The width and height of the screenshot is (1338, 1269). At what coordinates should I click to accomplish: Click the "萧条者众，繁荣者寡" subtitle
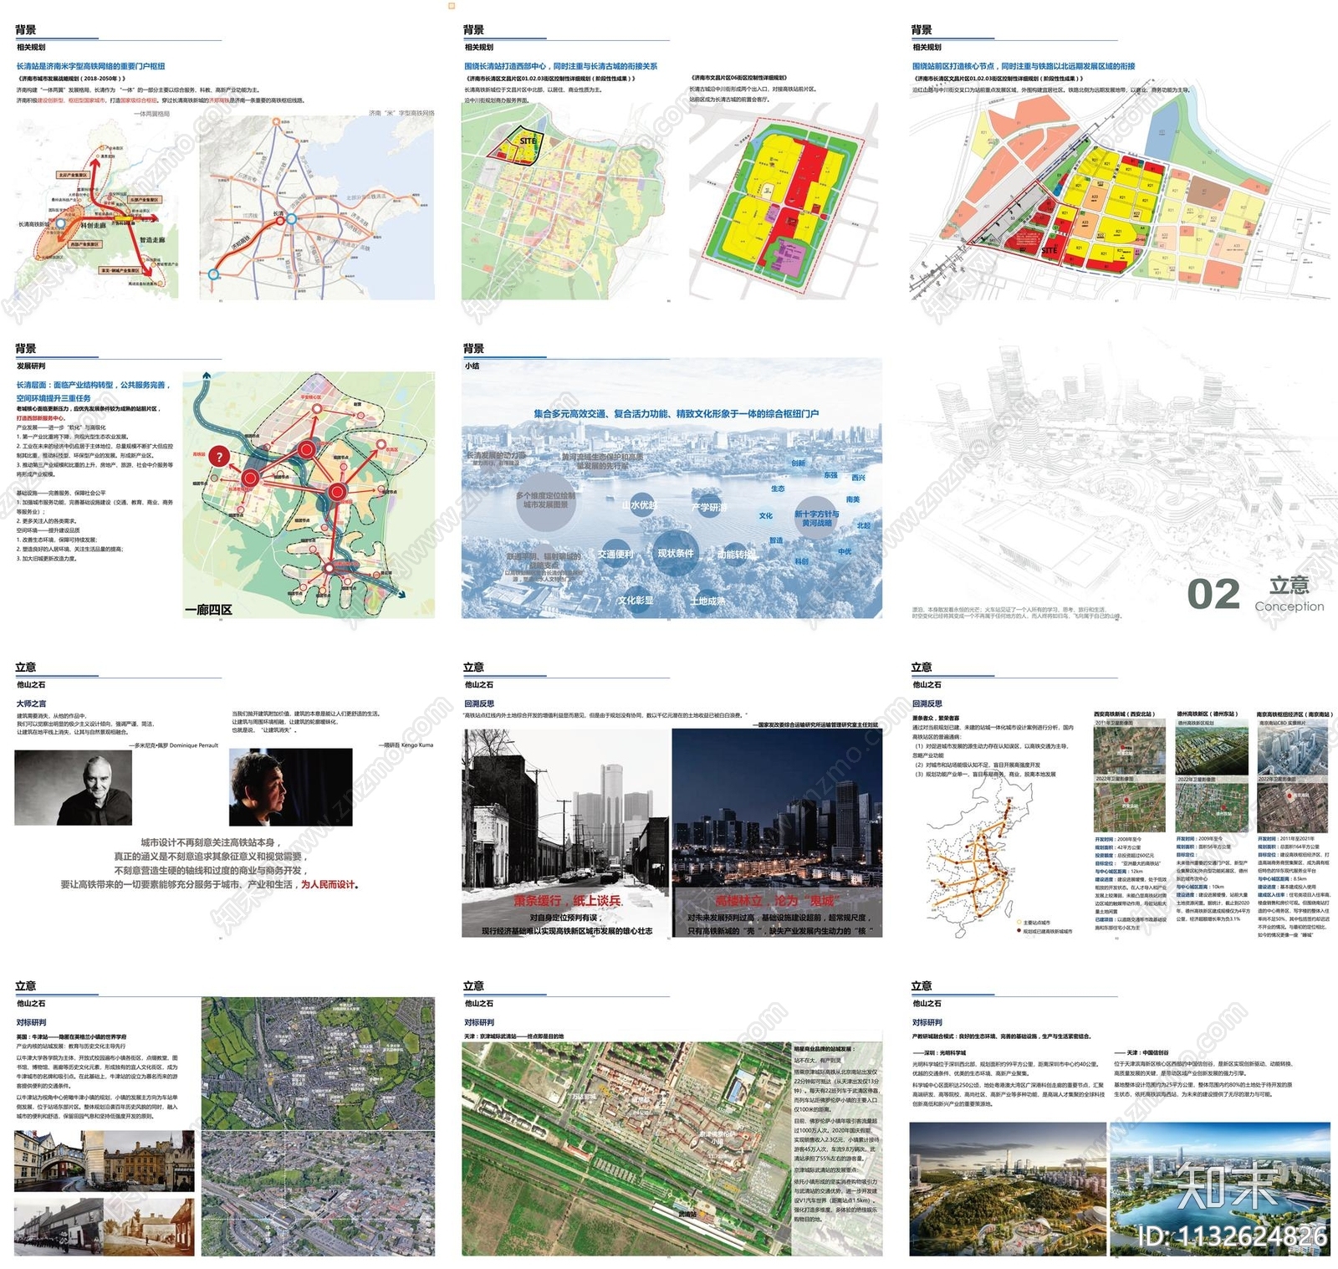click(x=936, y=718)
